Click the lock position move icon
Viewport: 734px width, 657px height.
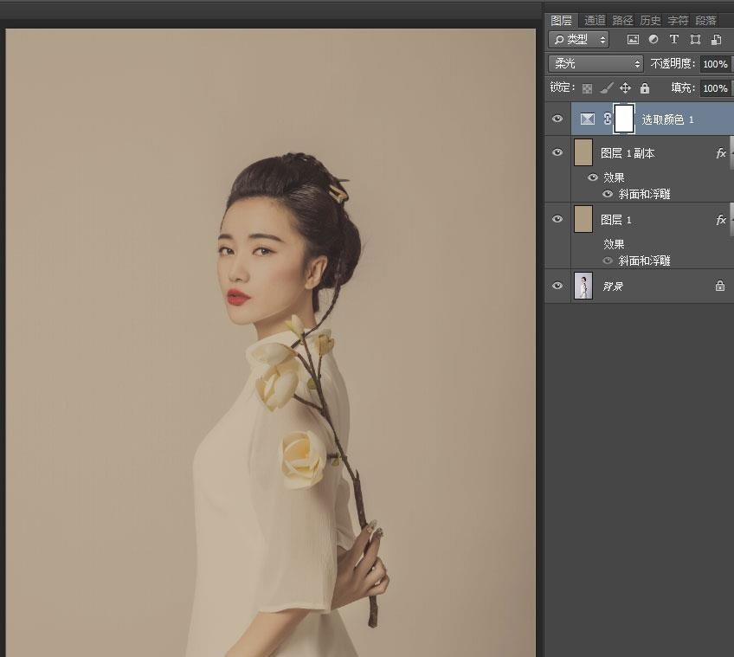click(x=625, y=88)
